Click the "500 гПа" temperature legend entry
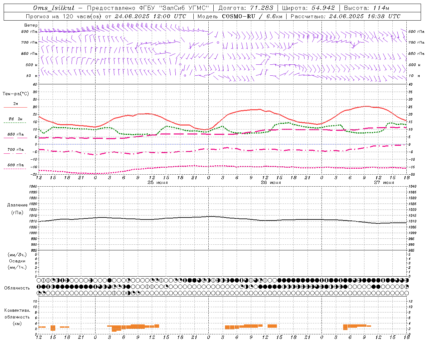426x340 pixels. click(15, 166)
